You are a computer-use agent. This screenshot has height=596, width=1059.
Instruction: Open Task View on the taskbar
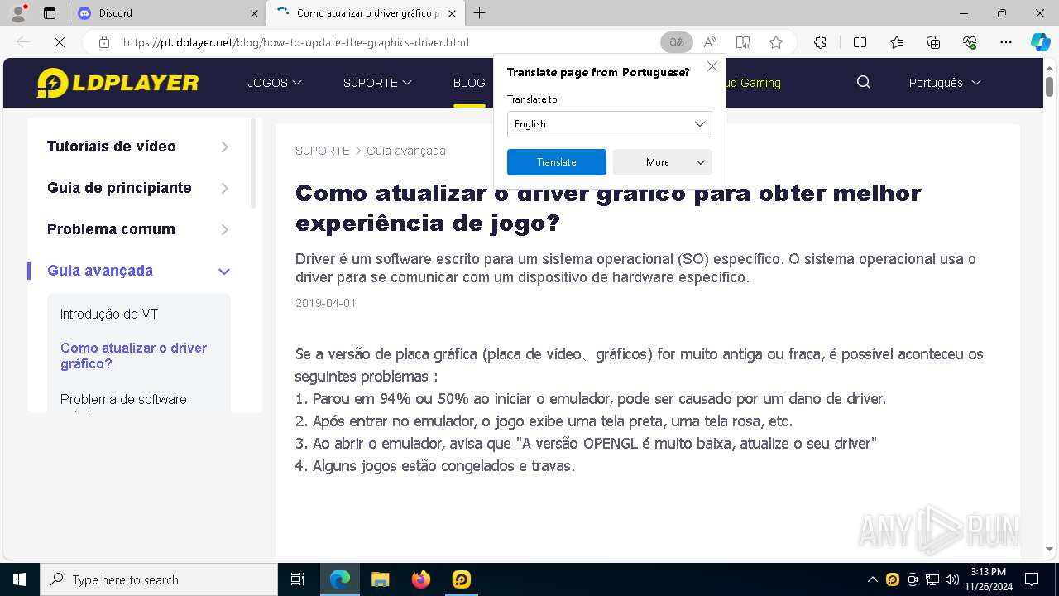click(x=298, y=579)
